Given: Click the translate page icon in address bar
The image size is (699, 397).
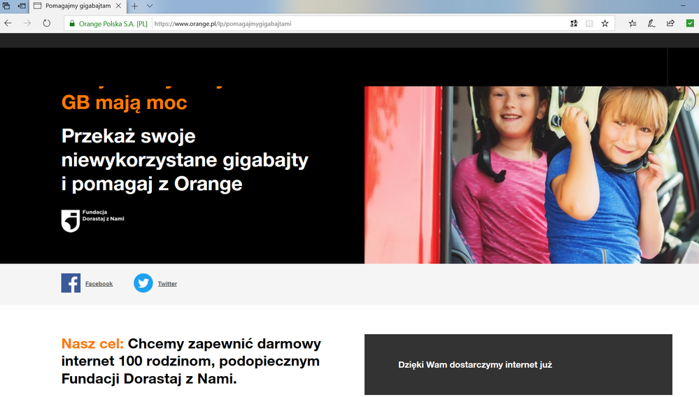Looking at the screenshot, I should coord(574,24).
